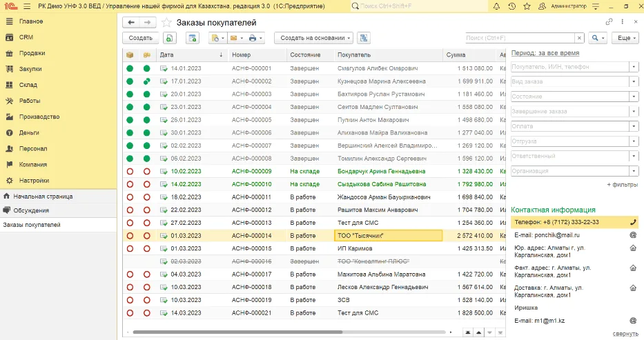This screenshot has width=644, height=340.
Task: Open history clock icon
Action: click(x=511, y=6)
